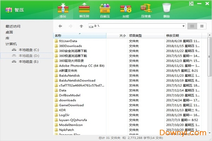Select the Adobe Photoshop CC (64 Bit) folder icon
212x141 pixels.
click(56, 66)
